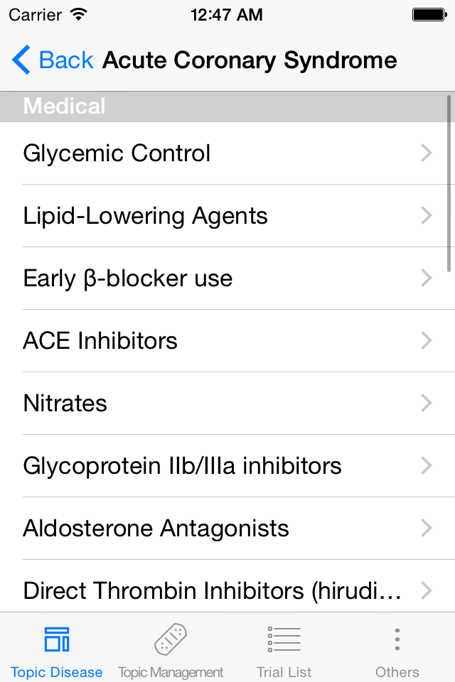
Task: Click the Wi-Fi status icon
Action: [78, 15]
